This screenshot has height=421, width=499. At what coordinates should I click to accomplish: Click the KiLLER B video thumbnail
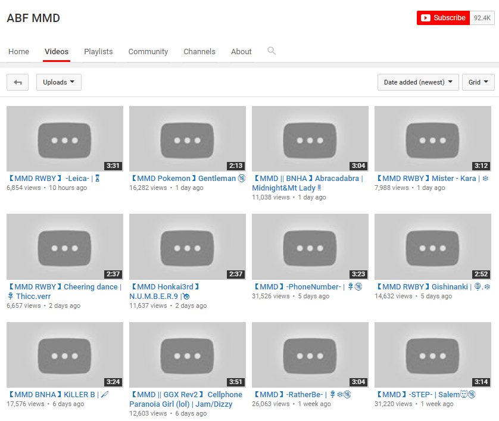[65, 355]
